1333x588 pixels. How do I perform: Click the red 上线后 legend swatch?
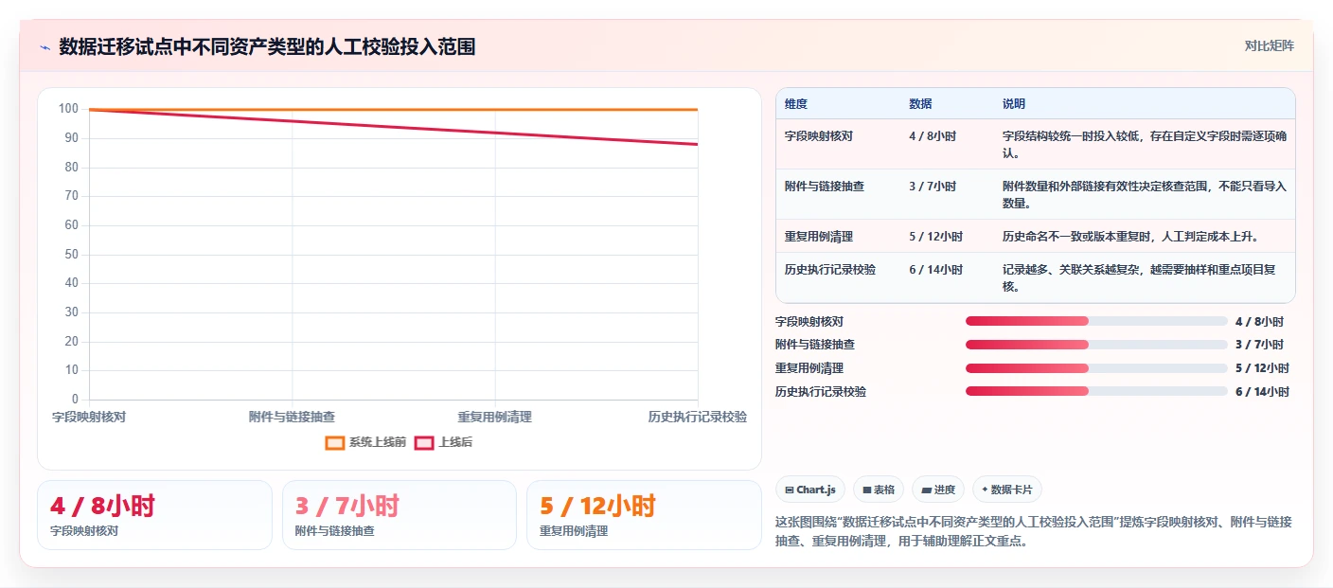(x=424, y=442)
